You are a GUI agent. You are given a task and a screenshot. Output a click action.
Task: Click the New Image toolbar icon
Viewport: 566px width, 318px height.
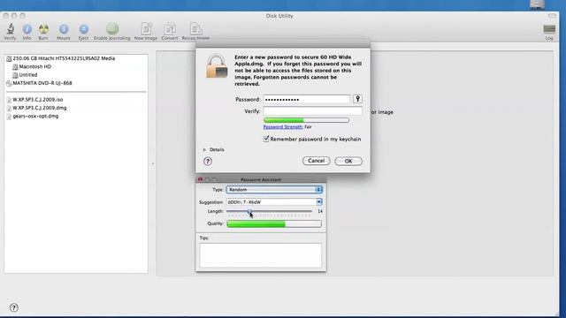pos(146,31)
